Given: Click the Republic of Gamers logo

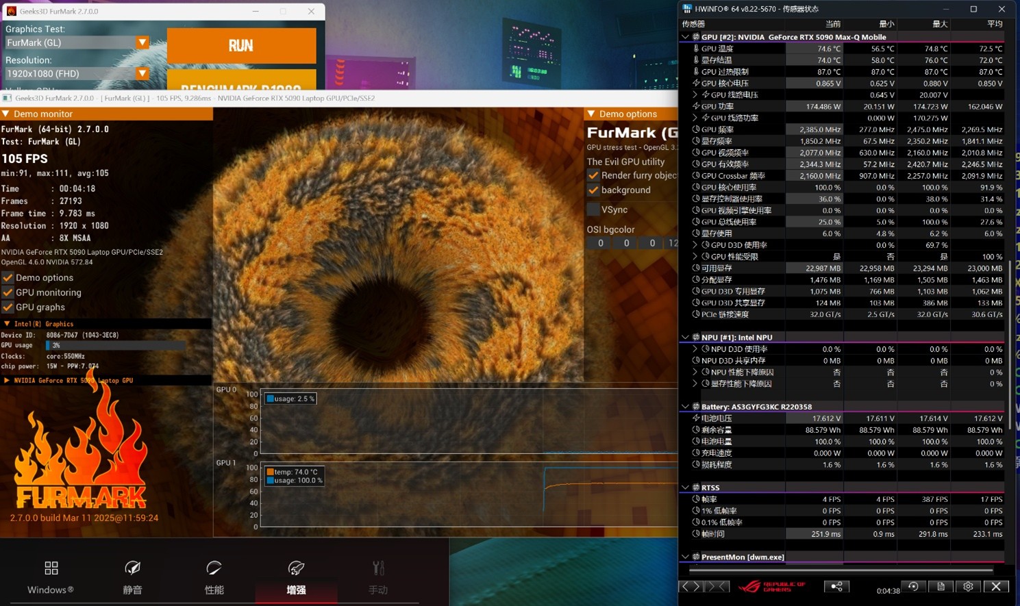Looking at the screenshot, I should pos(771,587).
